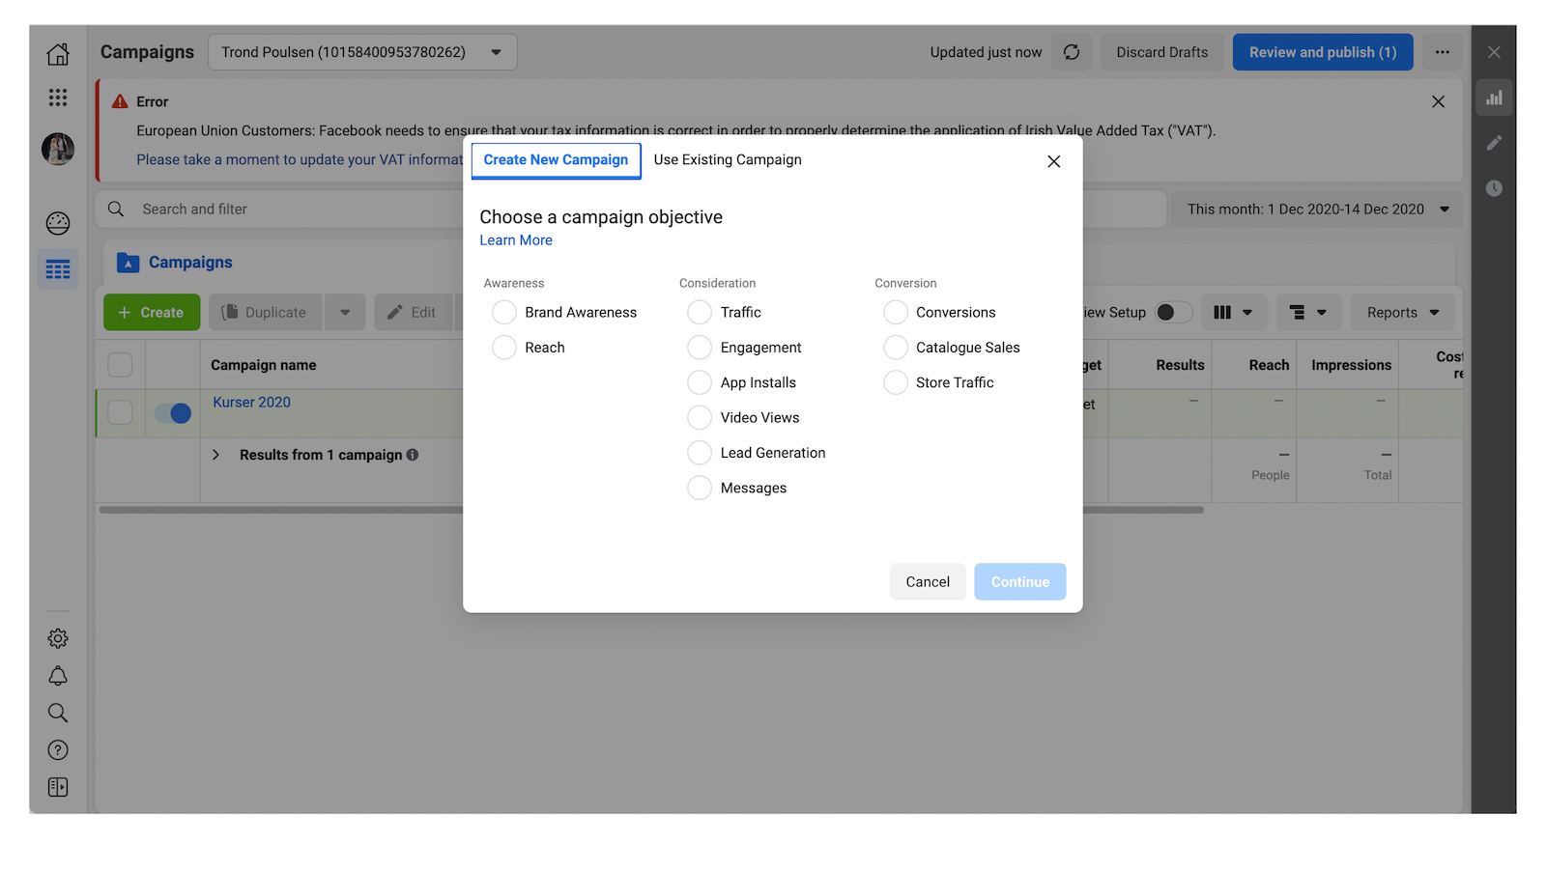Open the nine-dot all tools grid

(x=58, y=98)
